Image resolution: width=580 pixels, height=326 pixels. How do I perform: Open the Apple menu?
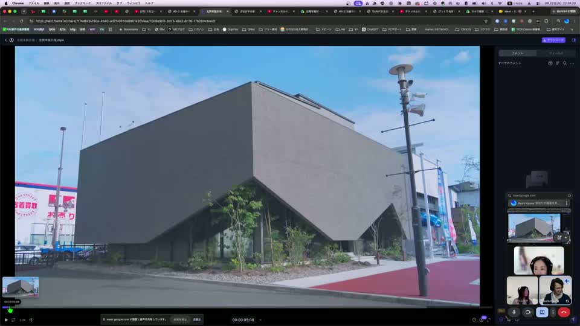tap(6, 3)
